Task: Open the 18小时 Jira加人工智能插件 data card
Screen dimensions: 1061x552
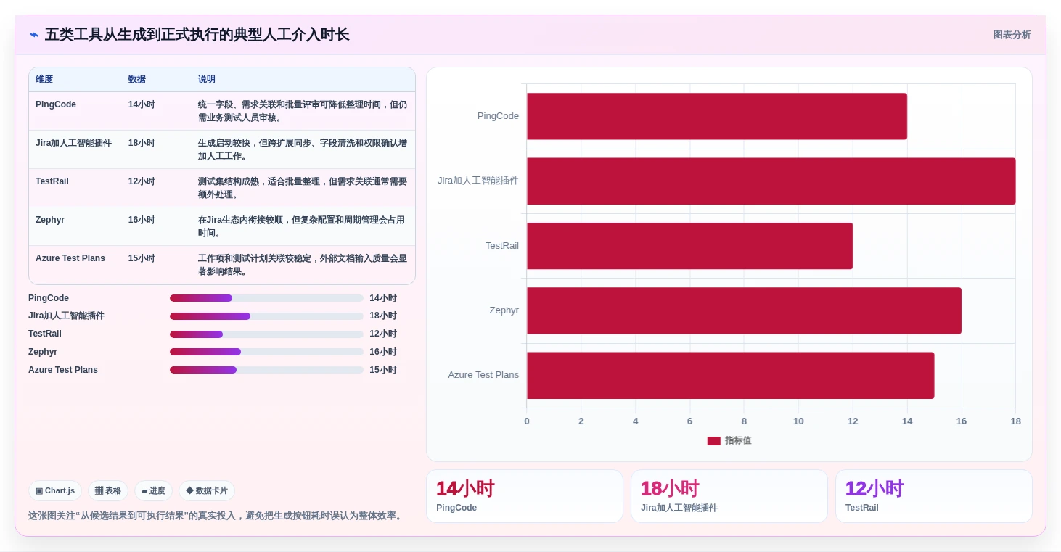Action: (729, 496)
